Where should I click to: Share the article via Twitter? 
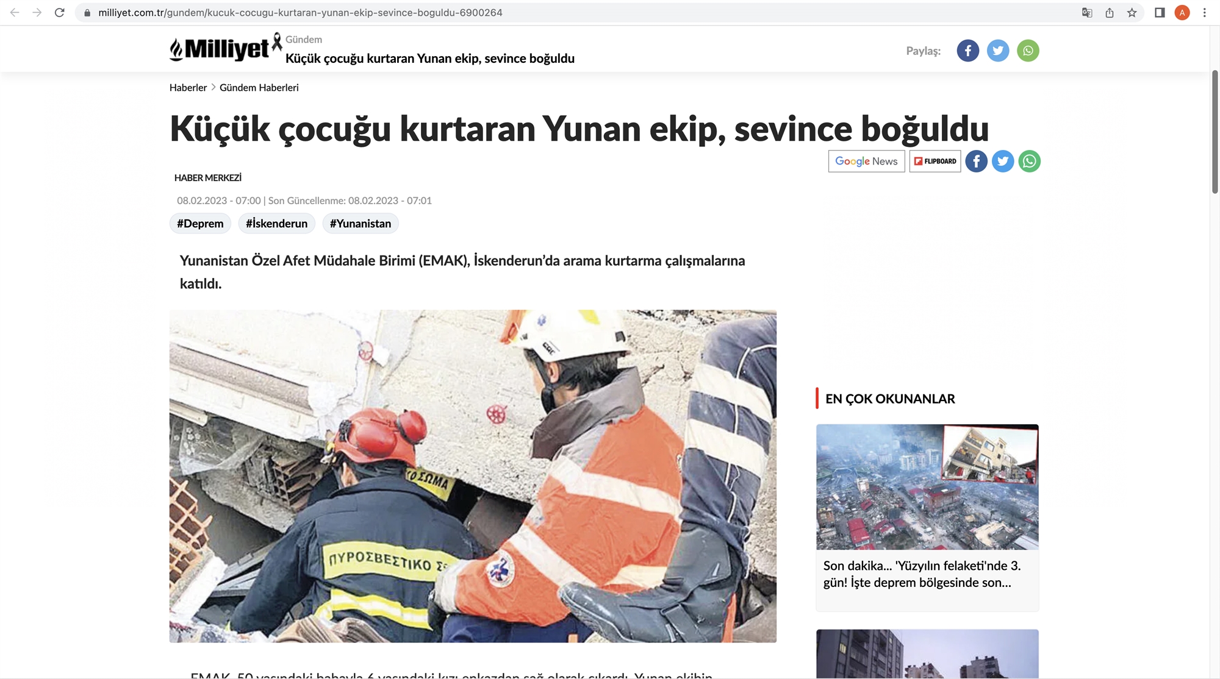1002,161
